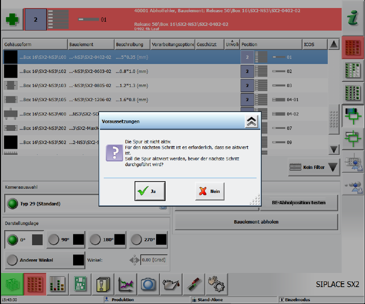This screenshot has height=304, width=365.
Task: Sort by Beschreibung column header
Action: [x=133, y=44]
